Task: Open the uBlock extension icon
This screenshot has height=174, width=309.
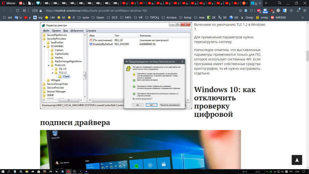Action: tap(272, 11)
